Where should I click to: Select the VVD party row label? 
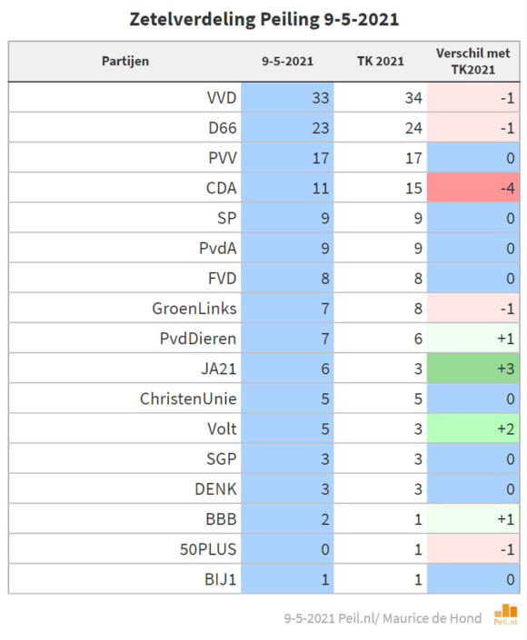point(222,98)
